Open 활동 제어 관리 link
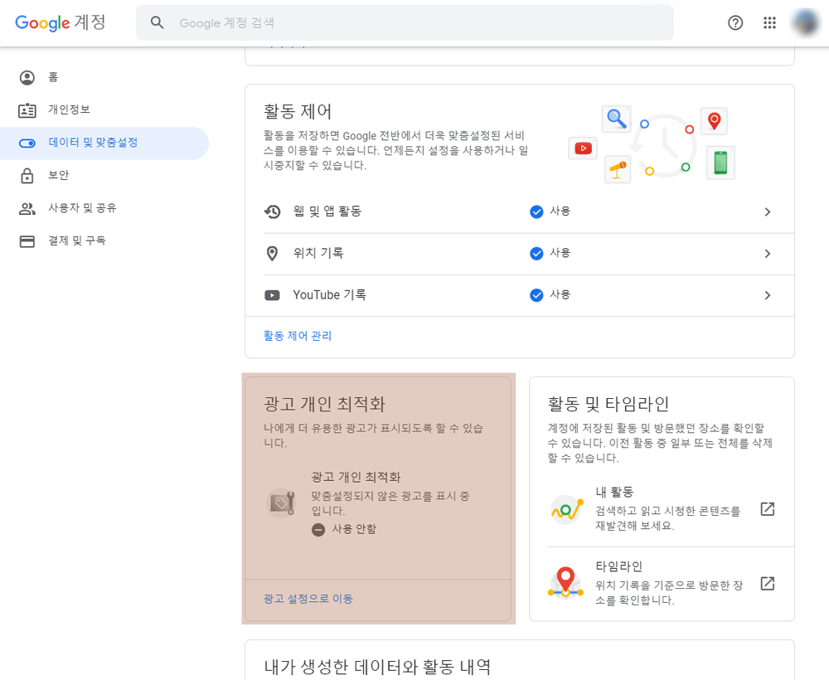 297,336
